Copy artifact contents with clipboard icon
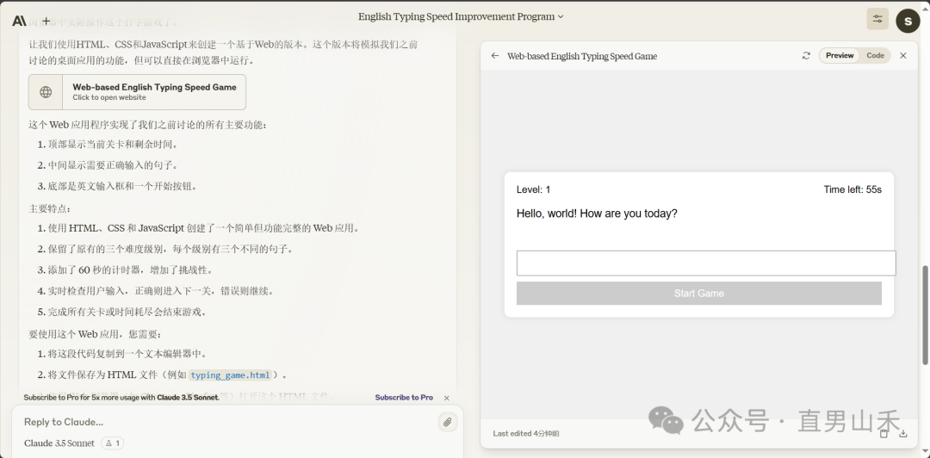 coord(883,434)
